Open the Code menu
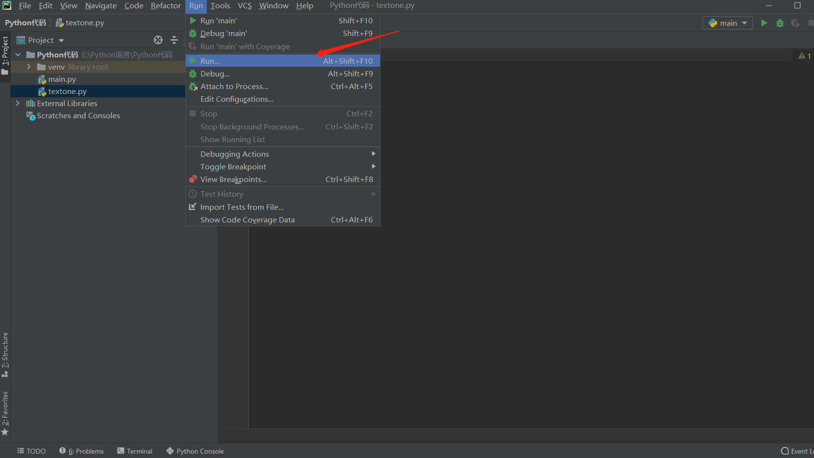The height and width of the screenshot is (458, 814). pos(134,6)
